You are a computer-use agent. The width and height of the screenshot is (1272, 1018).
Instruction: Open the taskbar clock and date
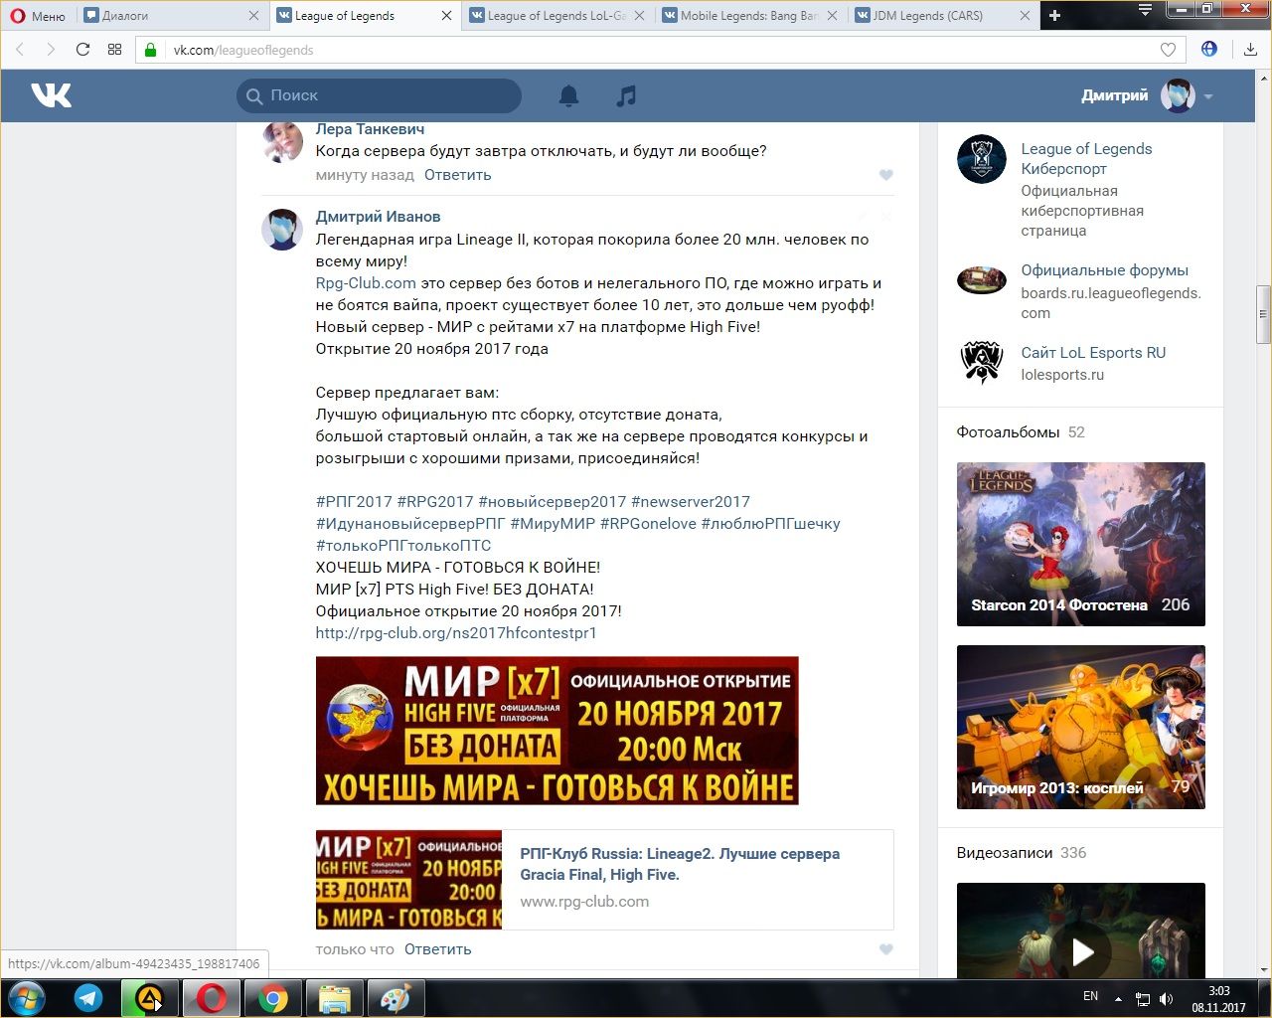point(1218,999)
